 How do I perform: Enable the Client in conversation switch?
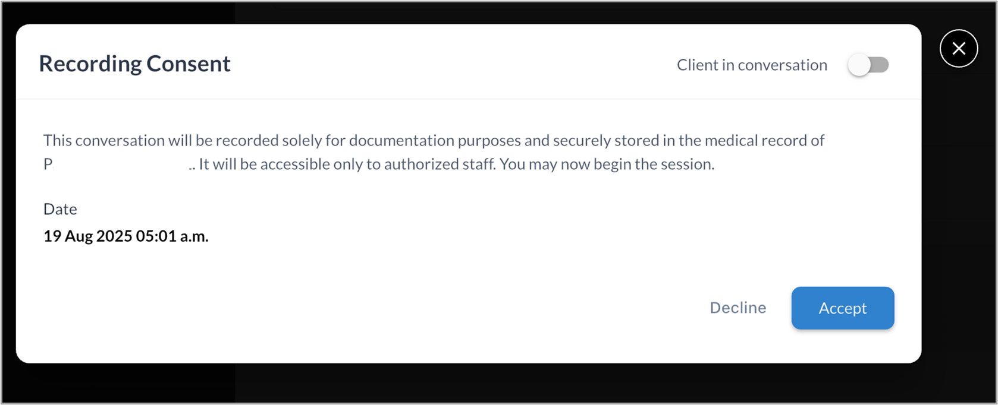[868, 65]
